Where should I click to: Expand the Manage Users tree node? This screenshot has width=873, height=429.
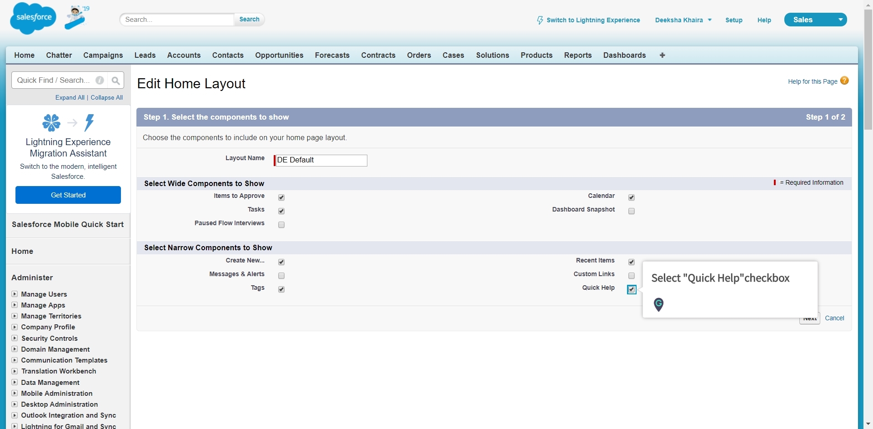tap(15, 294)
